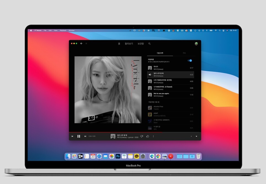Collapse the player with the down triangle

pyautogui.click(x=196, y=136)
